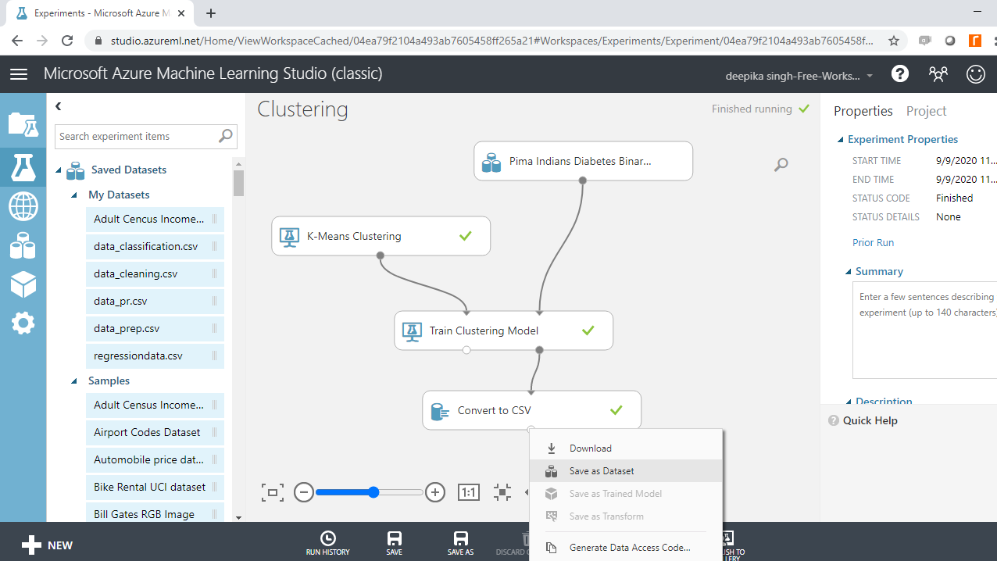Set canvas zoom to 1:1

point(468,492)
